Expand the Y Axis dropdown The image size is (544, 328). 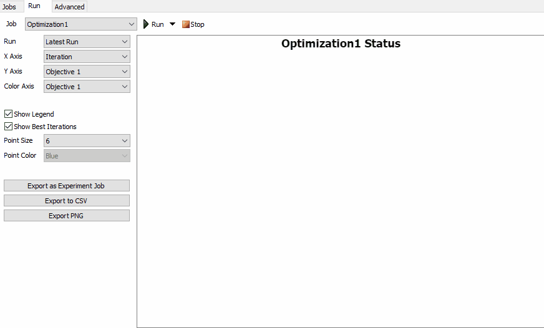pos(87,72)
